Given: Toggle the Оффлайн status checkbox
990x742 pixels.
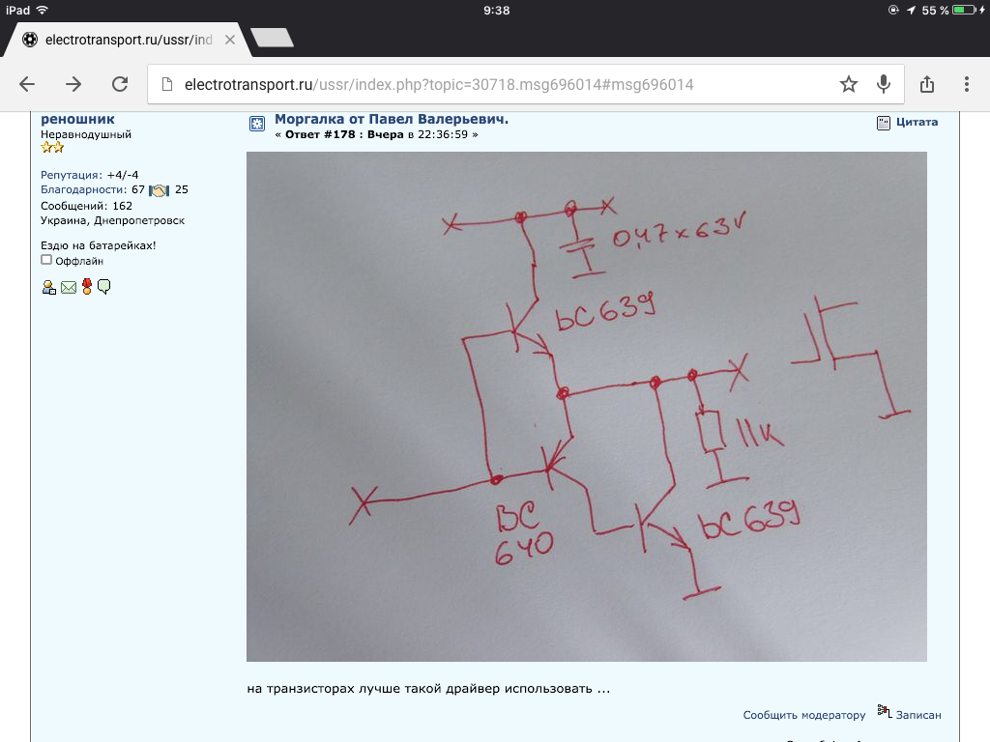Looking at the screenshot, I should pos(46,260).
